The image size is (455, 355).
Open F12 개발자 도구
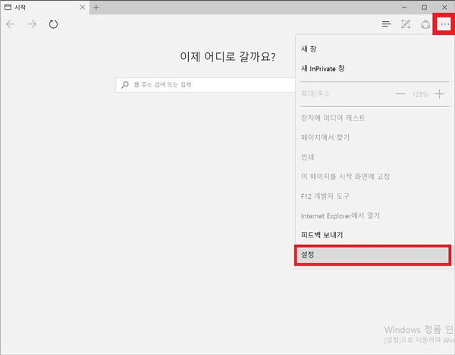[325, 196]
